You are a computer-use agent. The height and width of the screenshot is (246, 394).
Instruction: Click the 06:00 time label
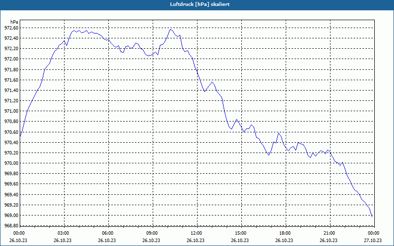(107, 233)
